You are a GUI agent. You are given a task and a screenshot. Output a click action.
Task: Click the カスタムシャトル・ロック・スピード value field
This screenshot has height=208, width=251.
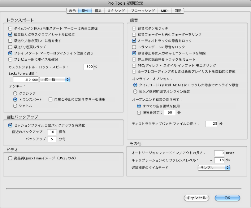pyautogui.click(x=89, y=67)
